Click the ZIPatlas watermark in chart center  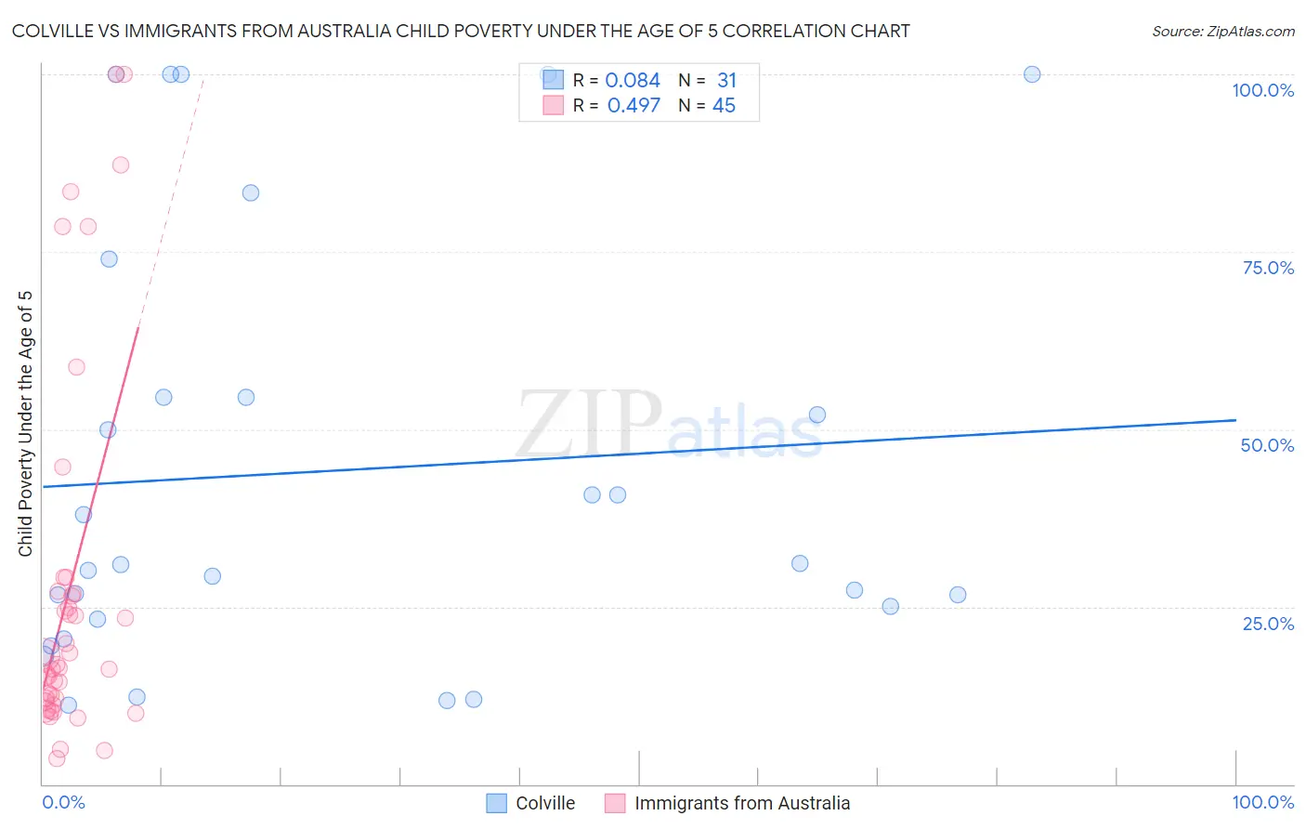[669, 426]
